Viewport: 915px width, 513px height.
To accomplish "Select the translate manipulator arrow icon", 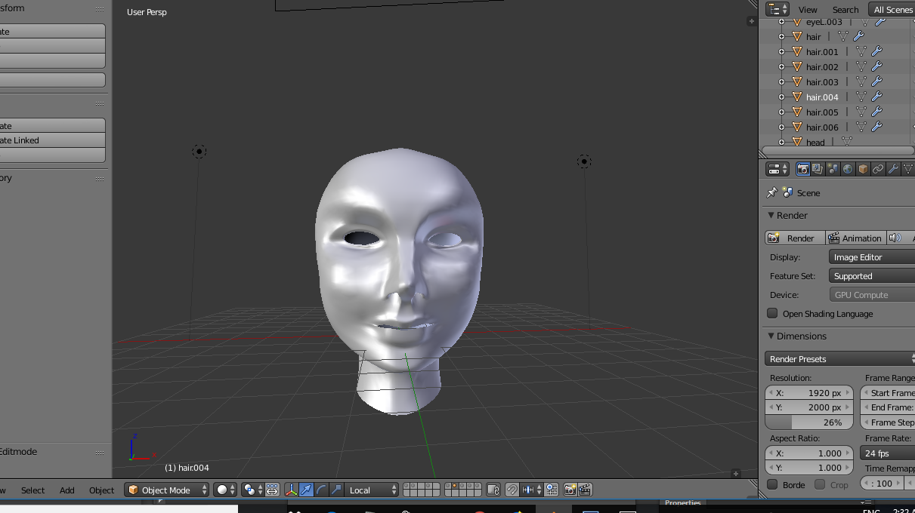I will [306, 490].
